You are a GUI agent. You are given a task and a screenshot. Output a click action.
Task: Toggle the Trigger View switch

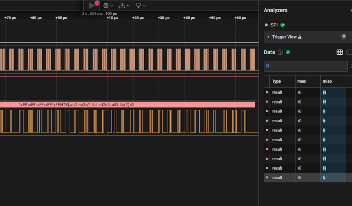coord(346,36)
